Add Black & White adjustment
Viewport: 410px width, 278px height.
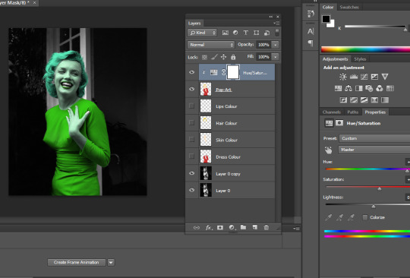pyautogui.click(x=358, y=88)
